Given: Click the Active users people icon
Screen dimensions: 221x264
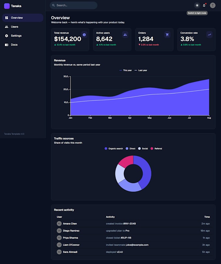Looking at the screenshot, I should pos(125,35).
